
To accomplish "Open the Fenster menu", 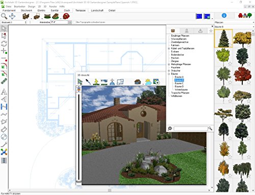I will [53, 7].
